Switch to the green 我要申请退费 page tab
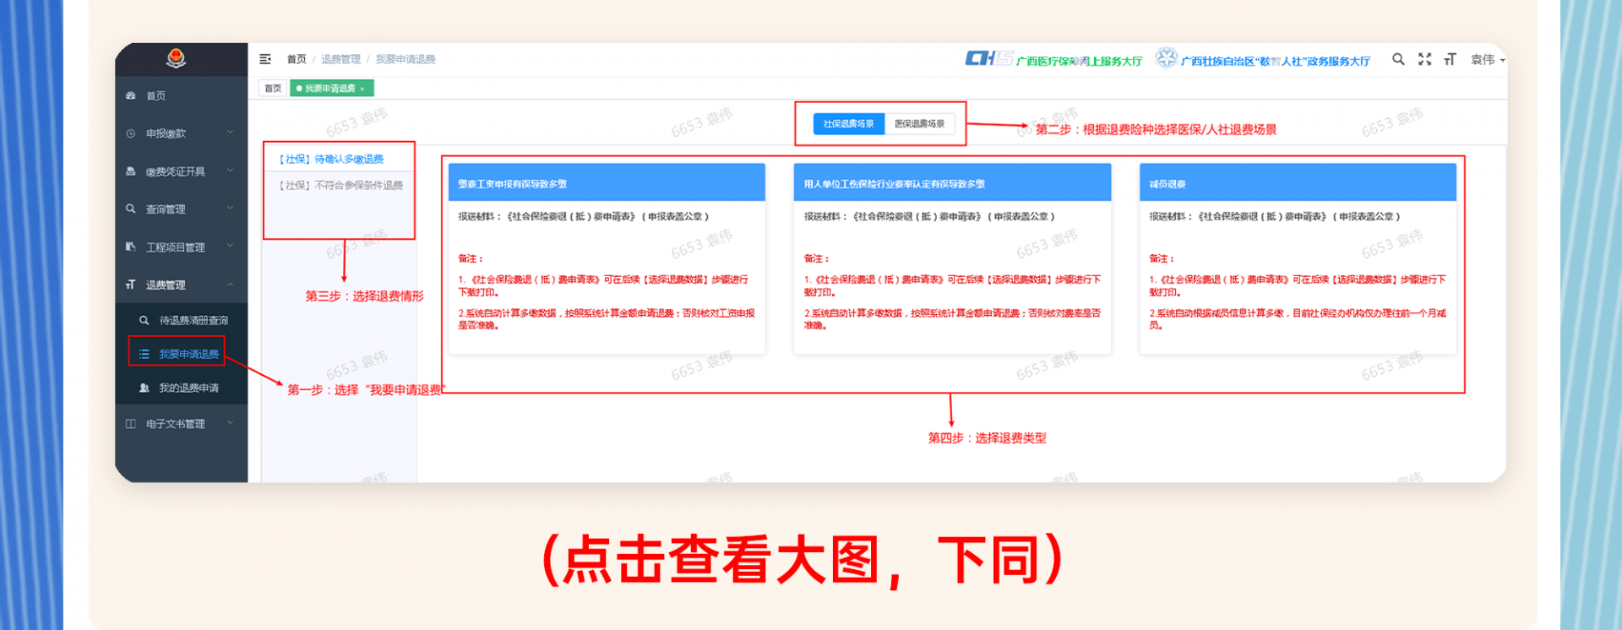This screenshot has width=1622, height=630. 331,89
